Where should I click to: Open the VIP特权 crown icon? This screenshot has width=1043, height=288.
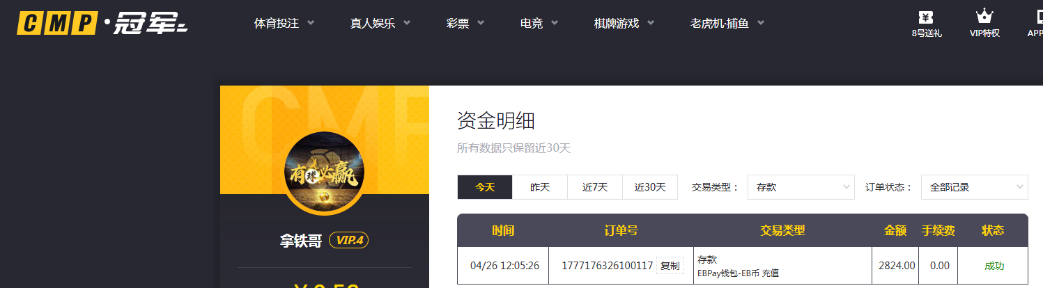click(984, 24)
